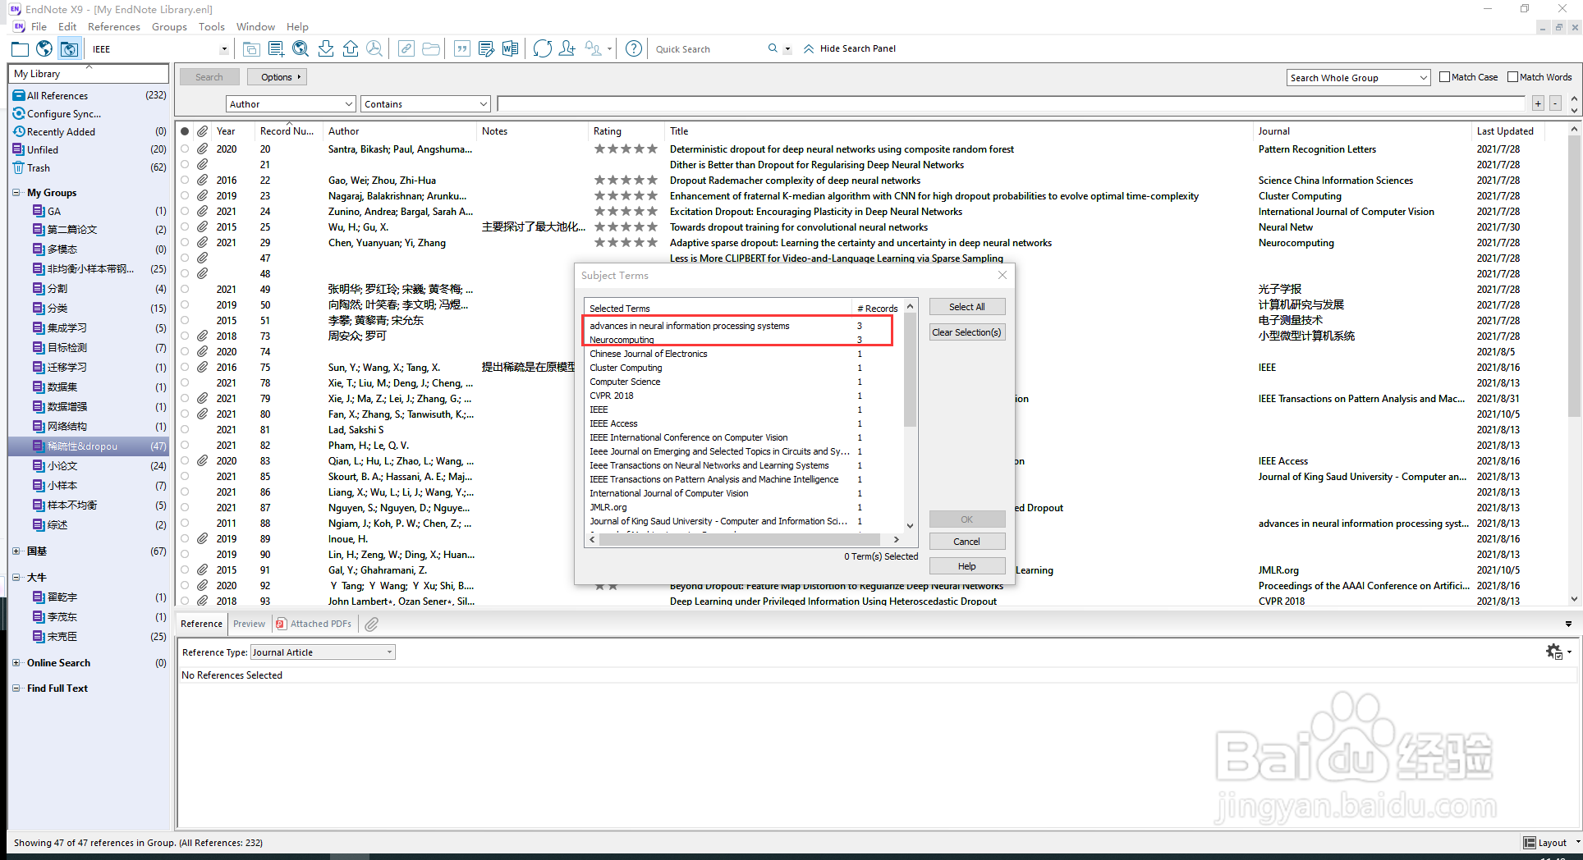Switch to the Preview tab
Image resolution: width=1583 pixels, height=860 pixels.
pos(249,624)
